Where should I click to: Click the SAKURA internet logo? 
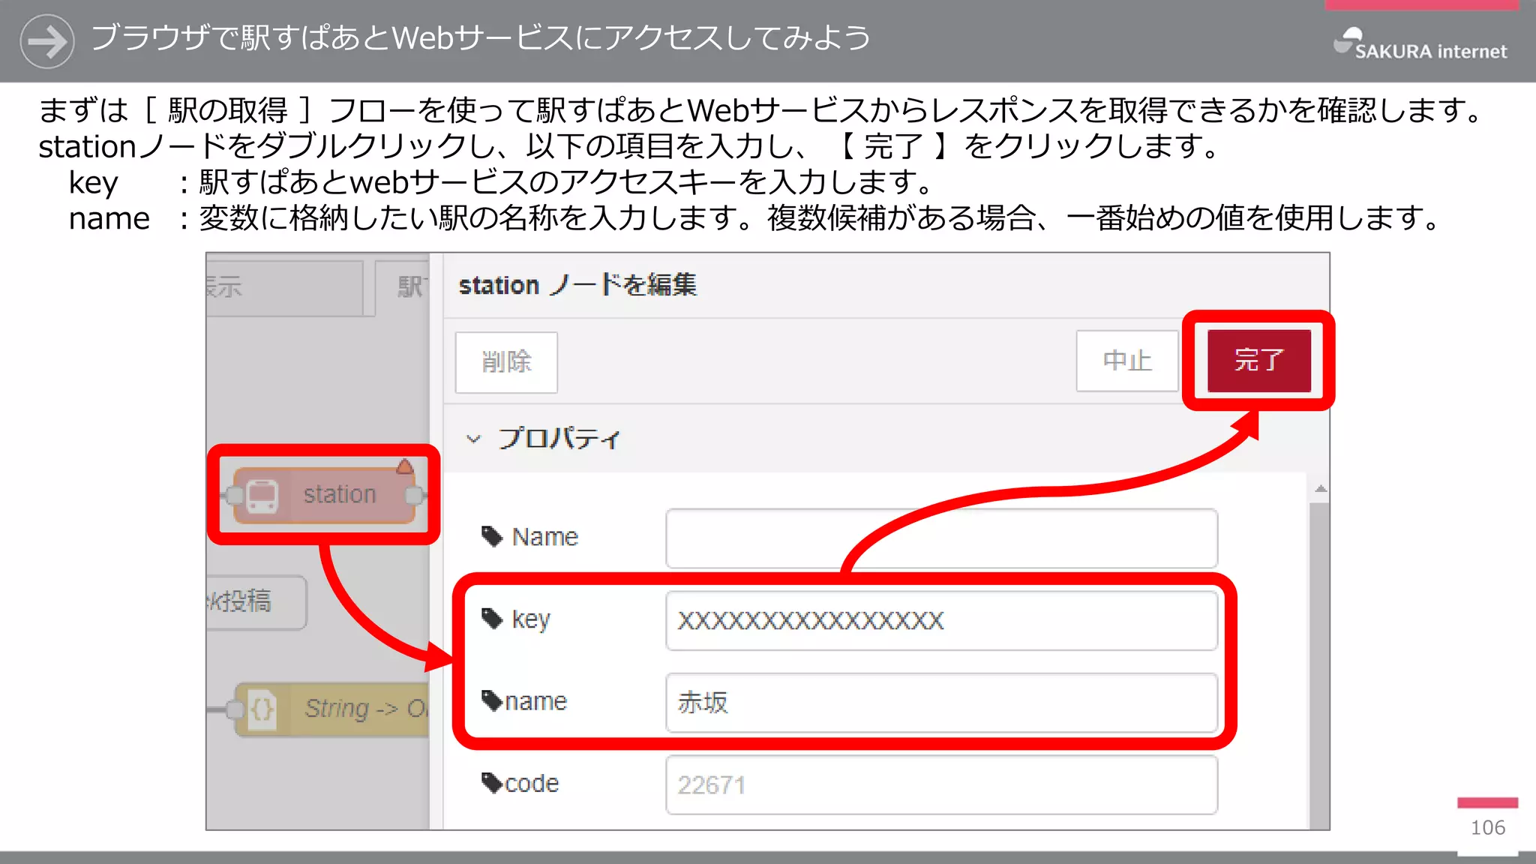click(1420, 43)
